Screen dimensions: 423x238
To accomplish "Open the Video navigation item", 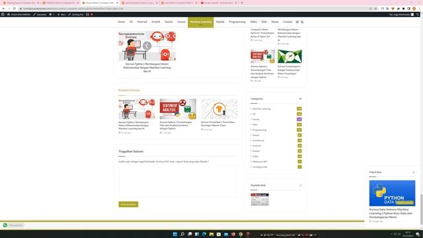I will pos(254,22).
